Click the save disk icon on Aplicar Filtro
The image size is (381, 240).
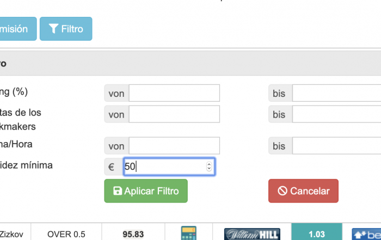118,191
